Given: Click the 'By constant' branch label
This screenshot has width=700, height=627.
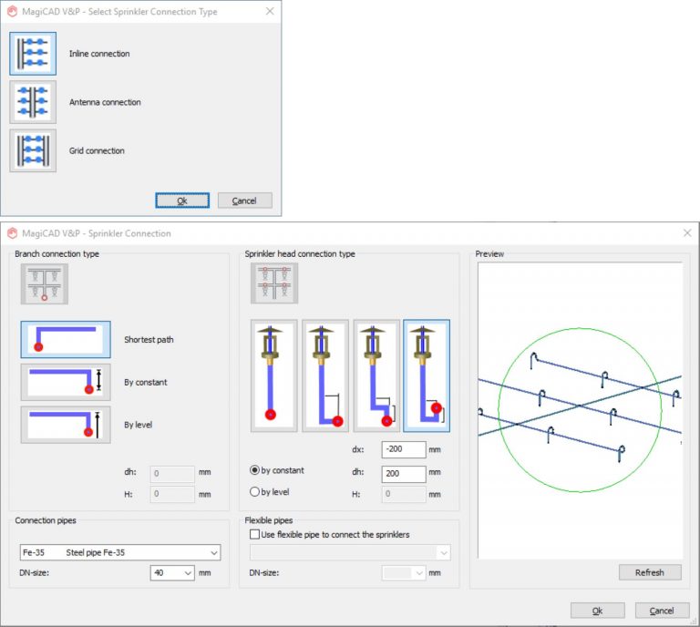Looking at the screenshot, I should pyautogui.click(x=146, y=383).
